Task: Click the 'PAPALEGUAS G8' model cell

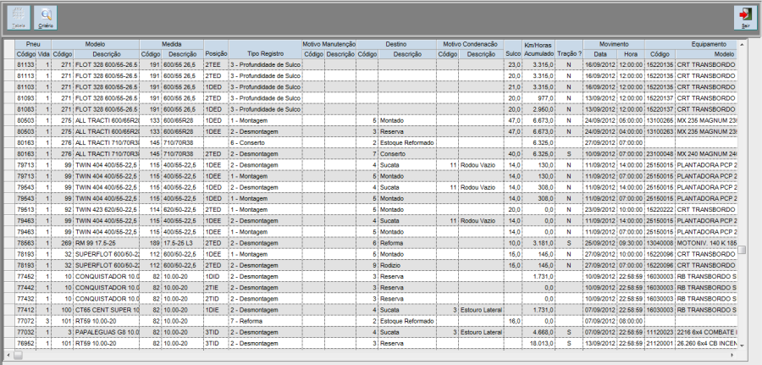Action: click(x=107, y=333)
